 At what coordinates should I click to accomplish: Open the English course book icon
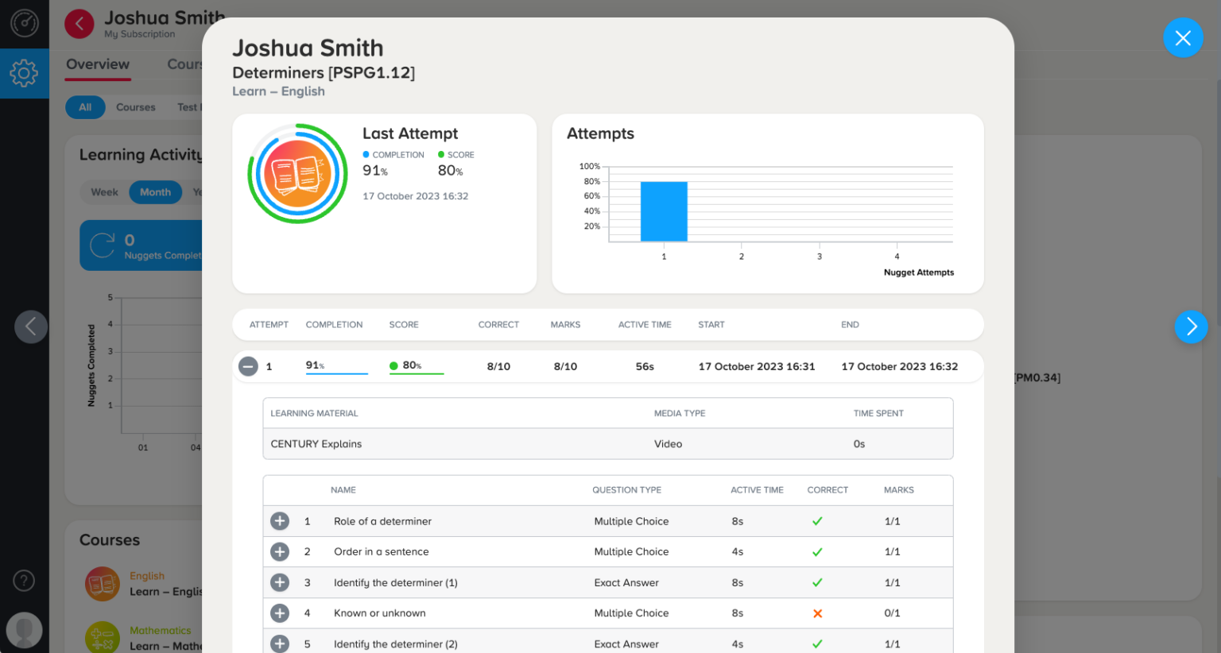tap(103, 583)
